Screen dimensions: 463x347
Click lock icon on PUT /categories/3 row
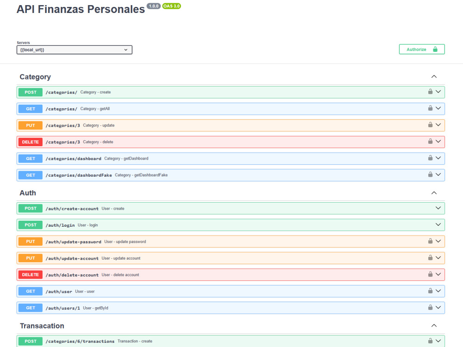430,124
